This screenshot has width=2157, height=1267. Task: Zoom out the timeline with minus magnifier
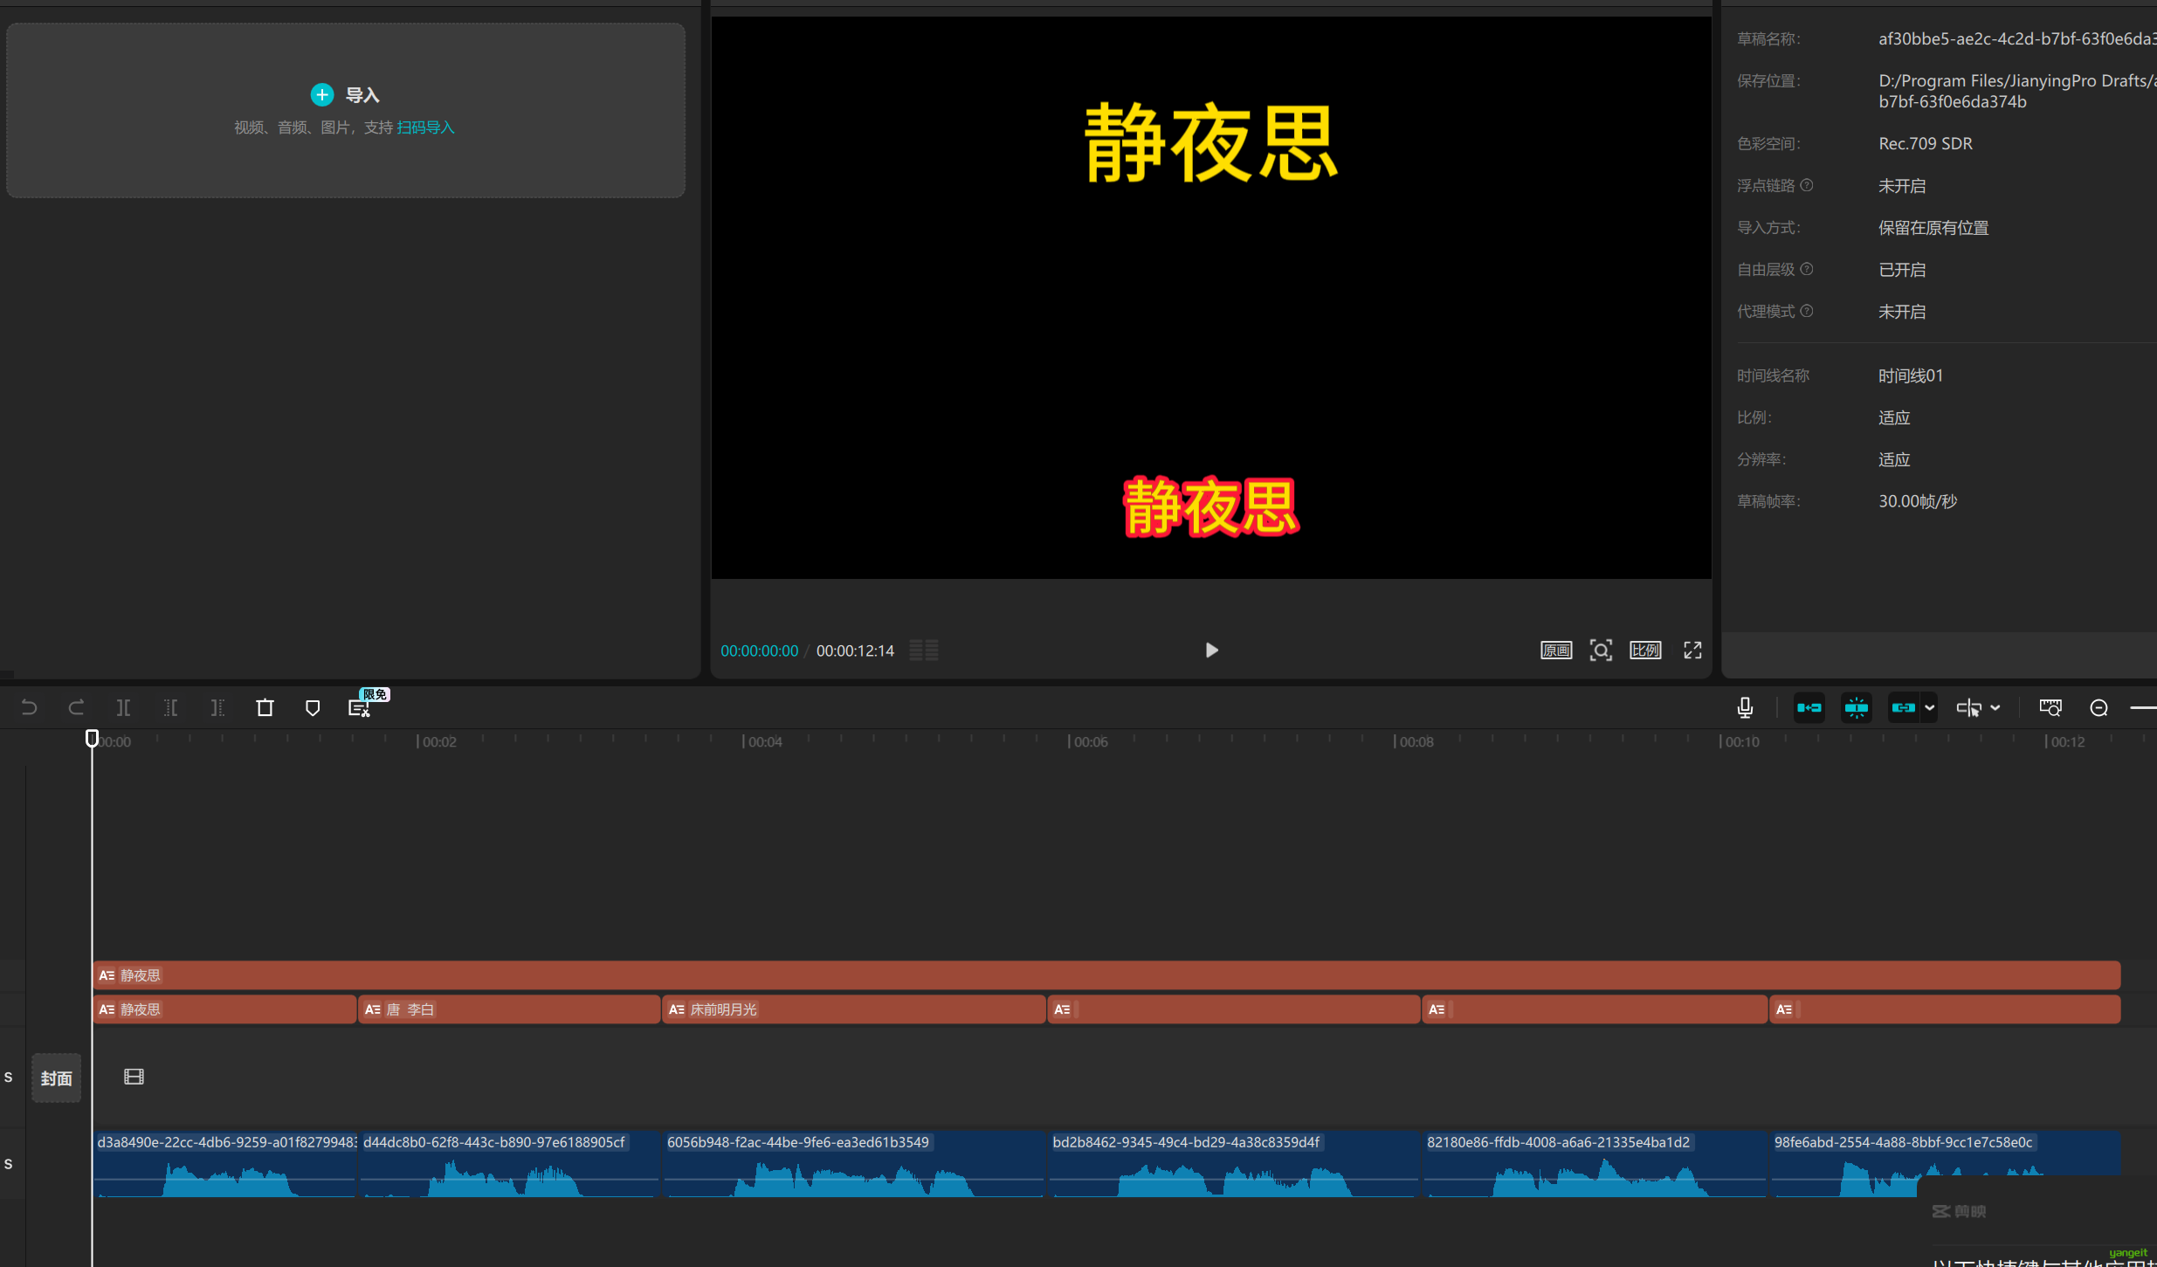(x=2098, y=707)
